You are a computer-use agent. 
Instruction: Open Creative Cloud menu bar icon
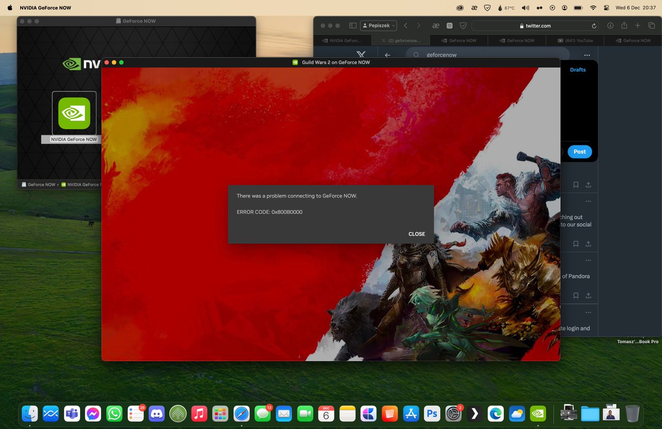pyautogui.click(x=460, y=8)
